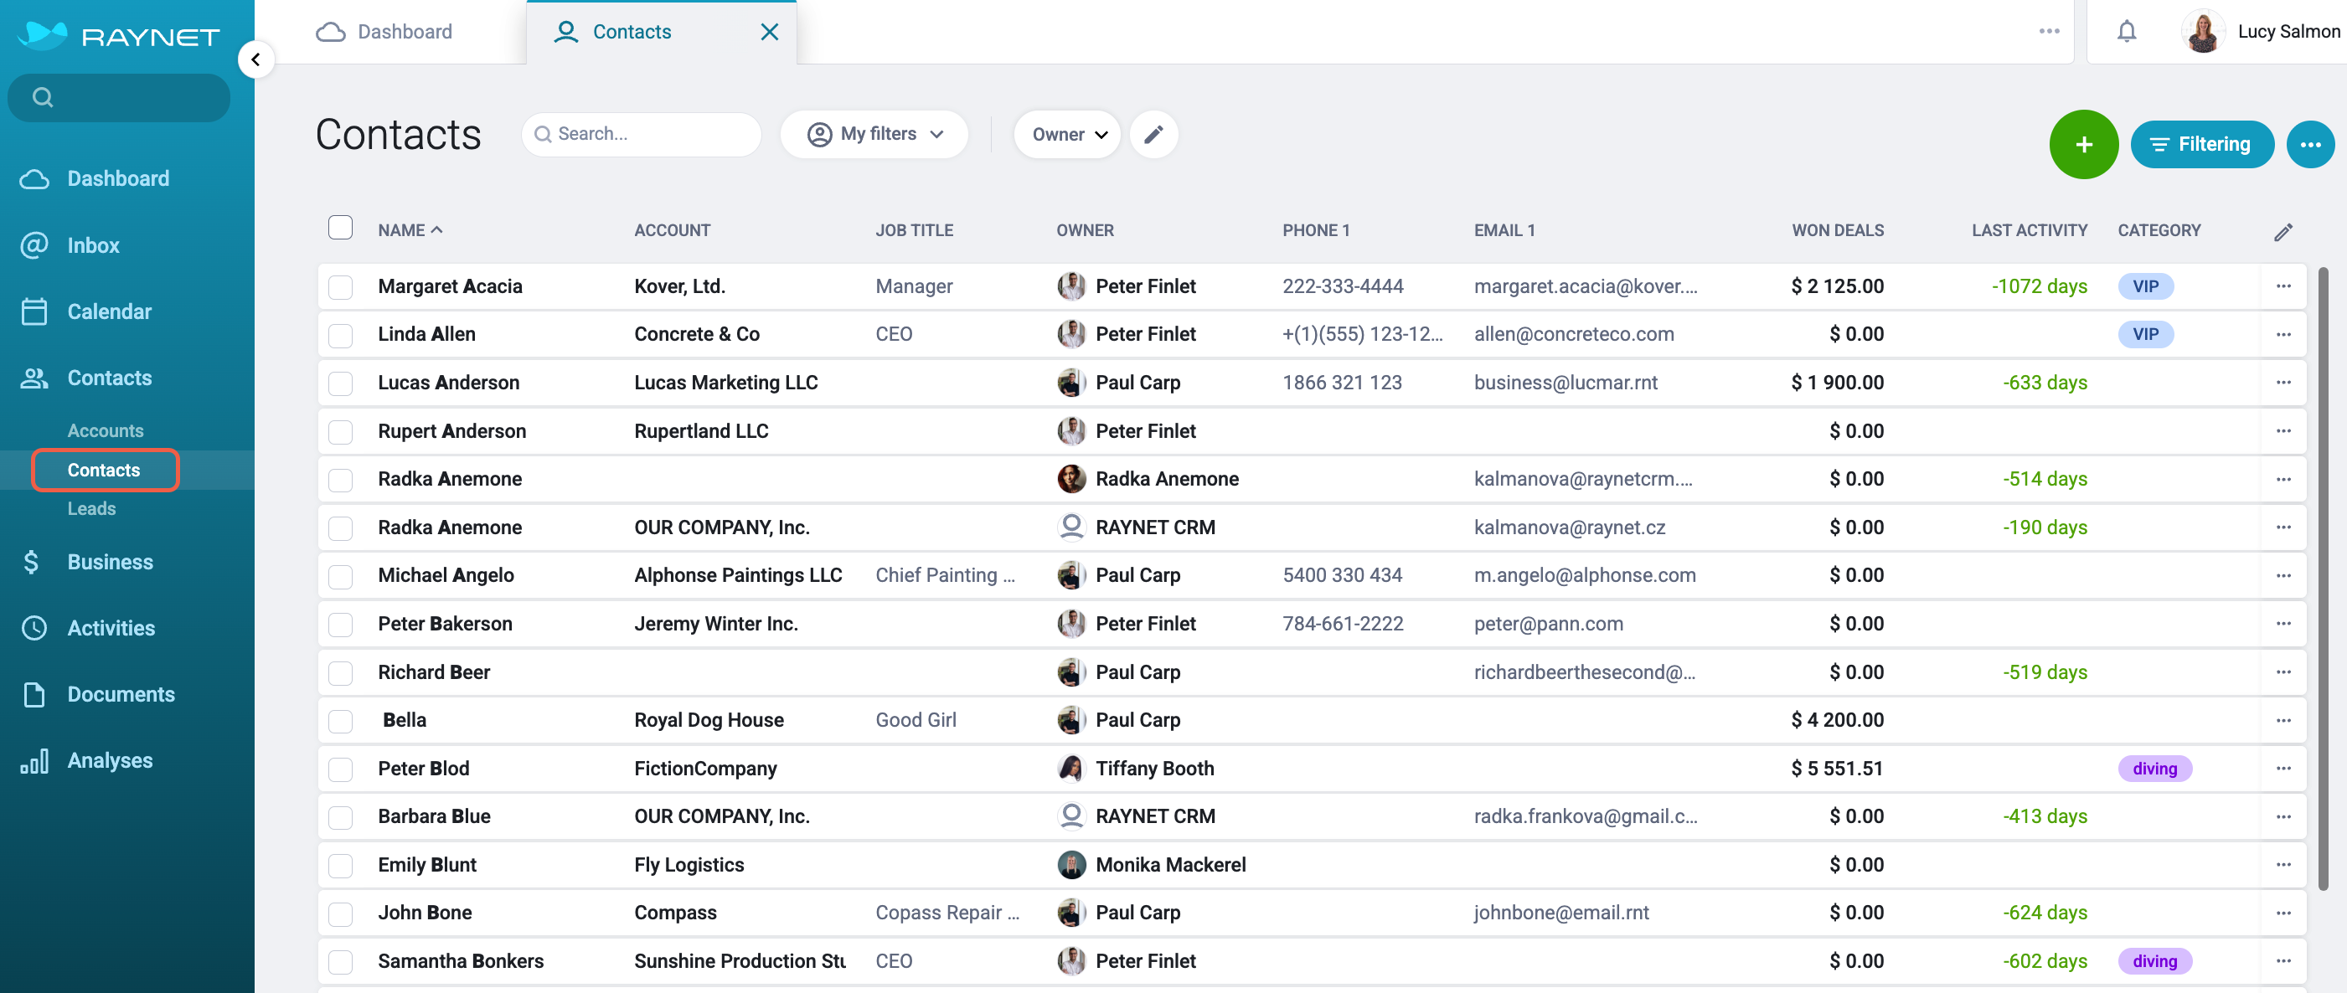Sort by the LAST ACTIVITY column header

tap(2029, 230)
